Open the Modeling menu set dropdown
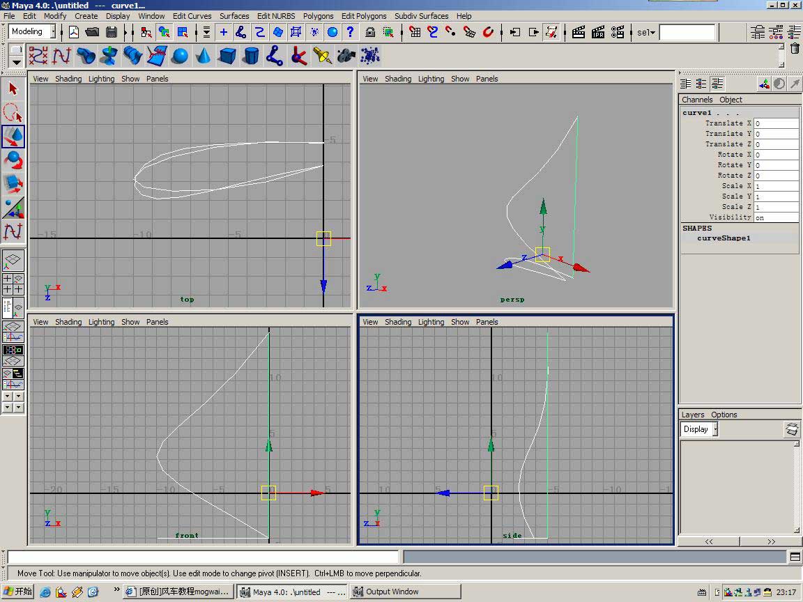The width and height of the screenshot is (803, 602). tap(33, 31)
